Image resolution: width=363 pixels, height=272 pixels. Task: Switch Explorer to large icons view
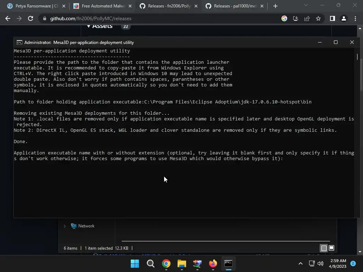pyautogui.click(x=331, y=248)
